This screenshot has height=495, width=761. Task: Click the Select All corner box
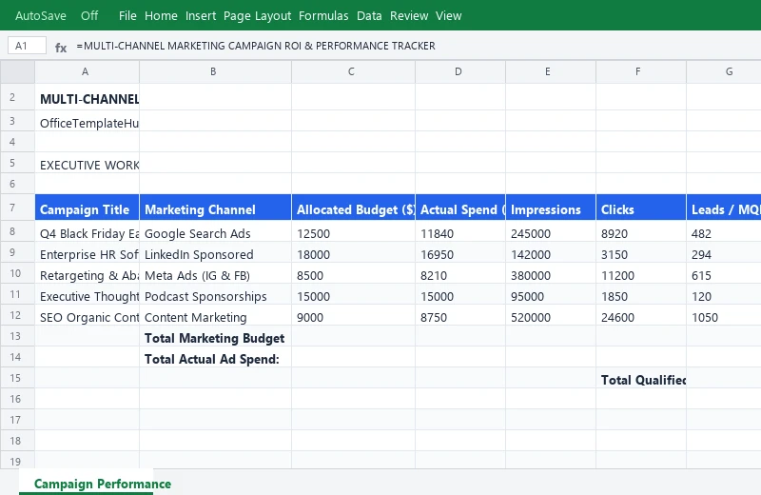(17, 72)
